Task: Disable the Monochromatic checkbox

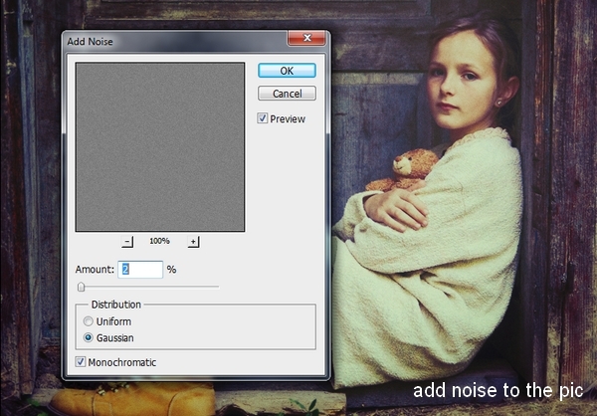Action: [81, 362]
